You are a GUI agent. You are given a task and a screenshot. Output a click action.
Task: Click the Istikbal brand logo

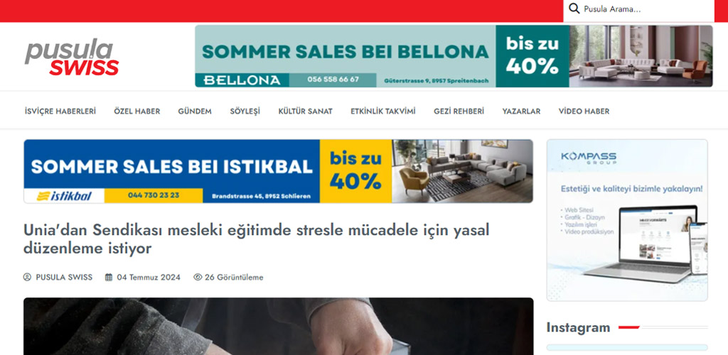64,195
